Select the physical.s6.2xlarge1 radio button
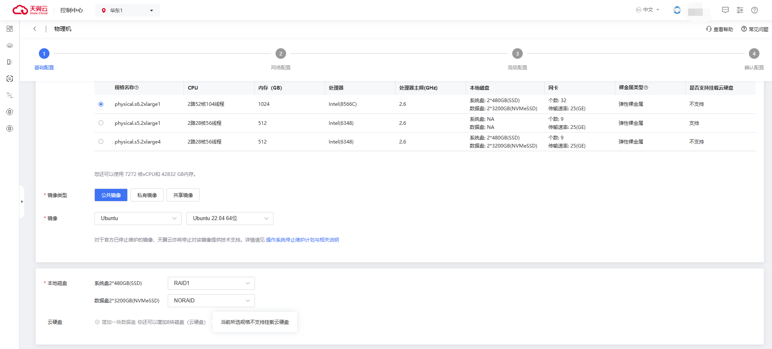This screenshot has width=772, height=349. coord(101,104)
